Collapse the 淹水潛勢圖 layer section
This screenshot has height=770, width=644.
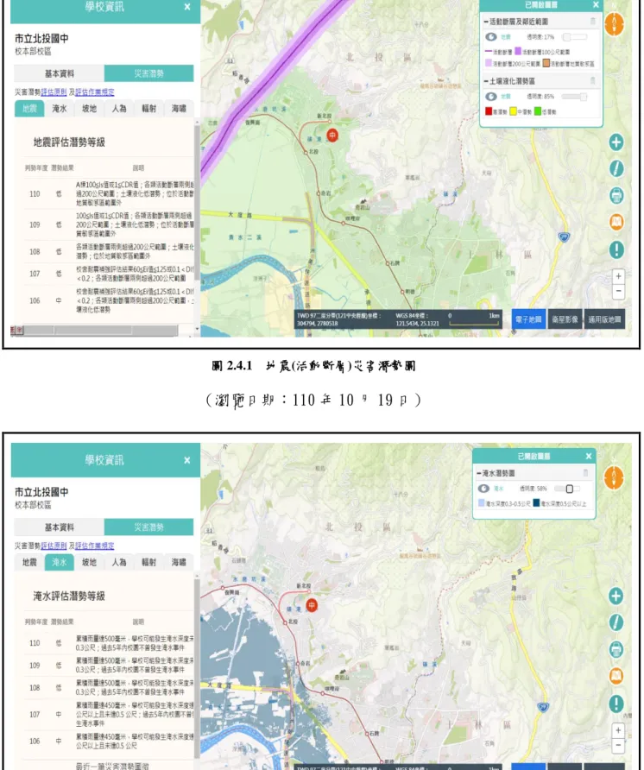point(479,473)
